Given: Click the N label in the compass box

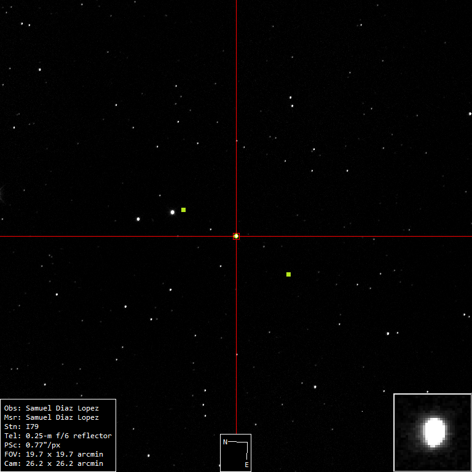Looking at the screenshot, I should coord(225,442).
